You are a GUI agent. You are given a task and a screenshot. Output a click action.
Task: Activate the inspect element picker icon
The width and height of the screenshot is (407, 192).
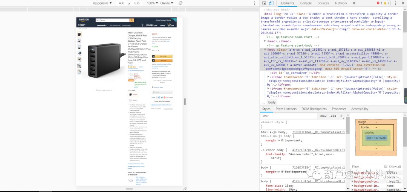coord(264,3)
